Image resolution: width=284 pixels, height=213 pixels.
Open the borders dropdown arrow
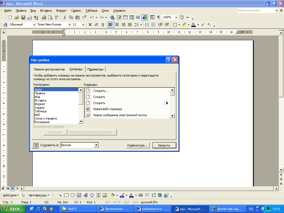pos(179,25)
